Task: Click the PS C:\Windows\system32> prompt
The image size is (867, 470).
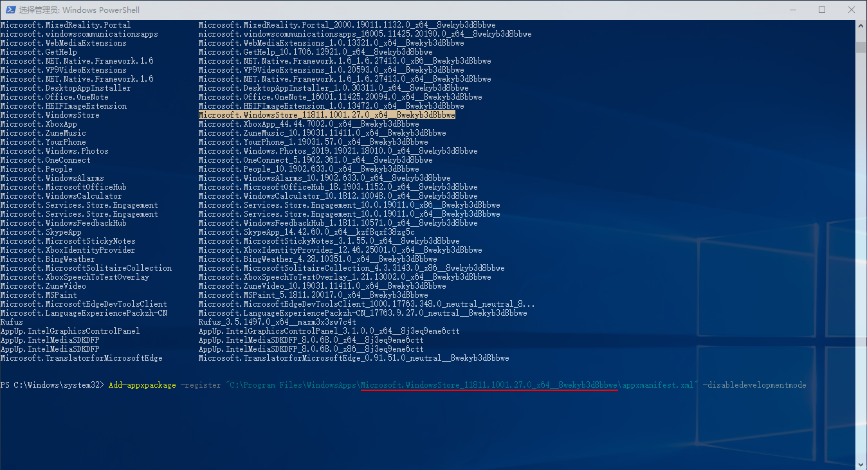Action: coord(51,385)
